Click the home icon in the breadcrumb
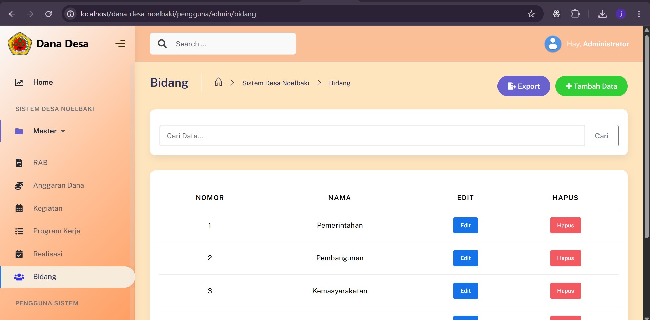 tap(218, 82)
